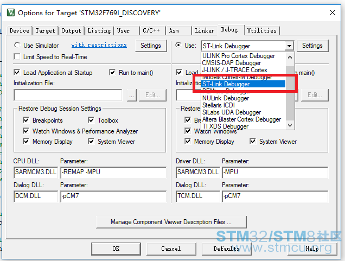Viewport: 345px width, 261px height.
Task: Click the simulator Initialization File field
Action: [x=68, y=95]
